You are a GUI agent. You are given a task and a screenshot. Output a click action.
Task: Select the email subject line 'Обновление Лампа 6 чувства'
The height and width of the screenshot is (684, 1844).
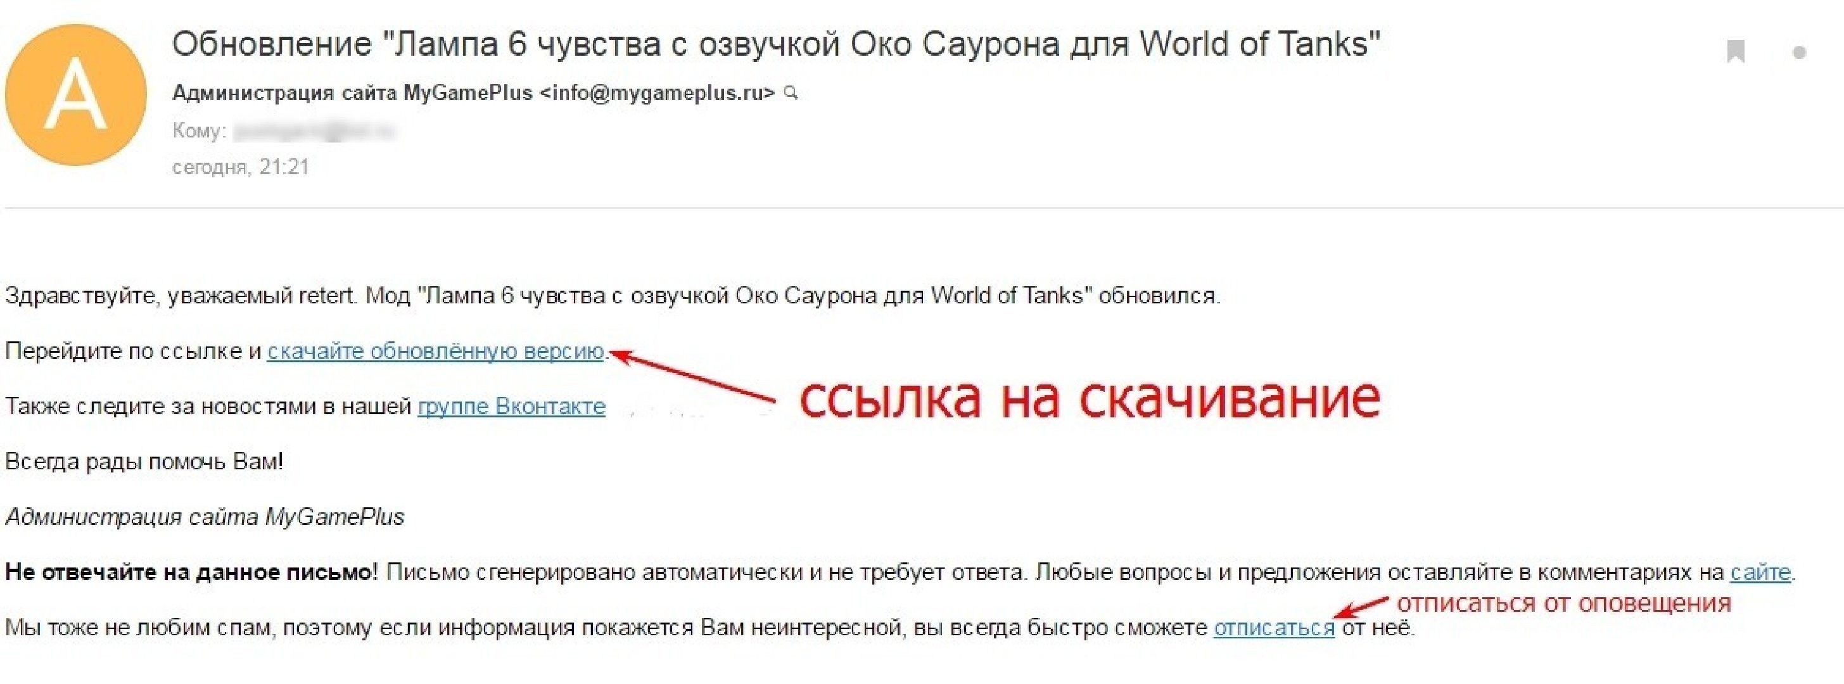pos(776,44)
